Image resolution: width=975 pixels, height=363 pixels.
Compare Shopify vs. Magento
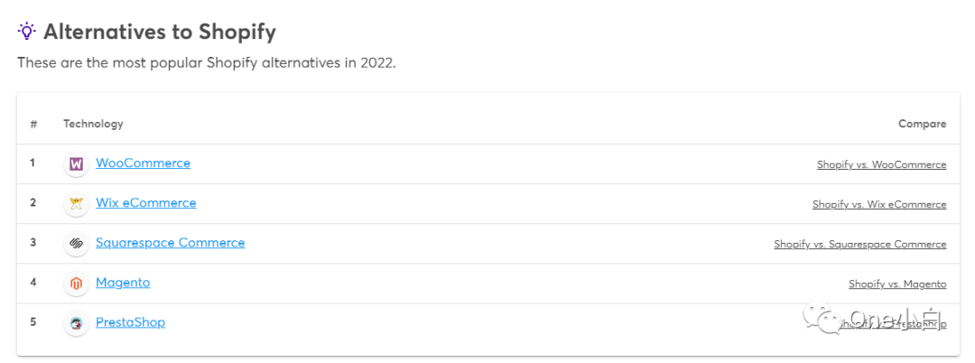(898, 284)
